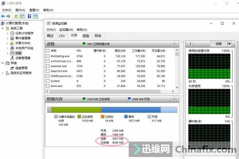Select 服务和应用程序 tree node
This screenshot has width=239, height=159.
[x=21, y=73]
